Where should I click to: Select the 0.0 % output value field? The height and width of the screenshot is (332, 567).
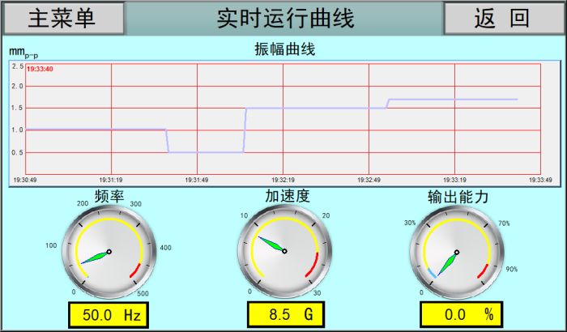462,313
